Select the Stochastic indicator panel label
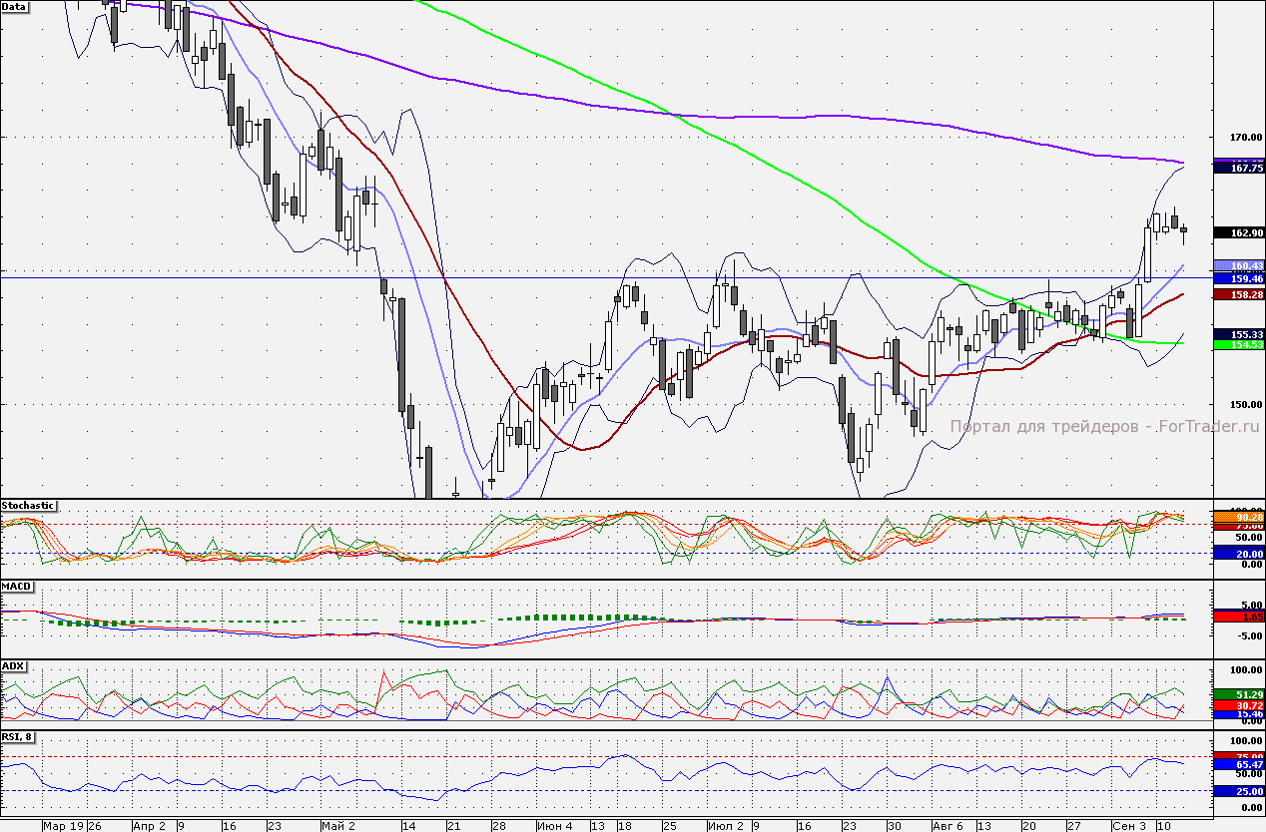 coord(28,506)
